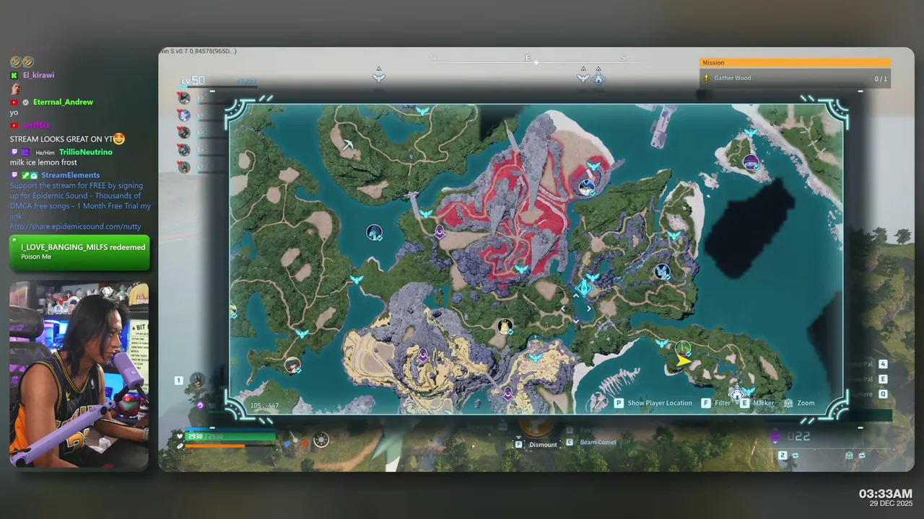Click the orange Mission header
Image resolution: width=924 pixels, height=519 pixels.
(x=795, y=63)
